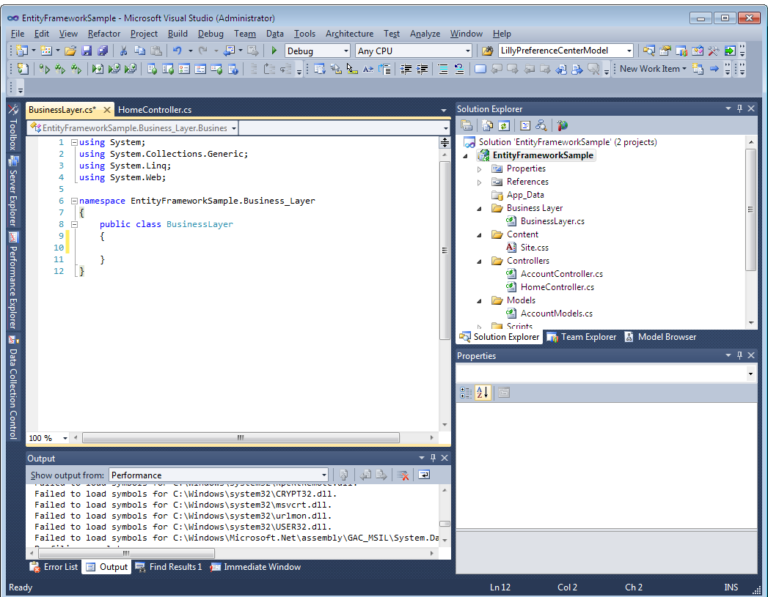768x597 pixels.
Task: Click the Save All icon
Action: coord(103,51)
